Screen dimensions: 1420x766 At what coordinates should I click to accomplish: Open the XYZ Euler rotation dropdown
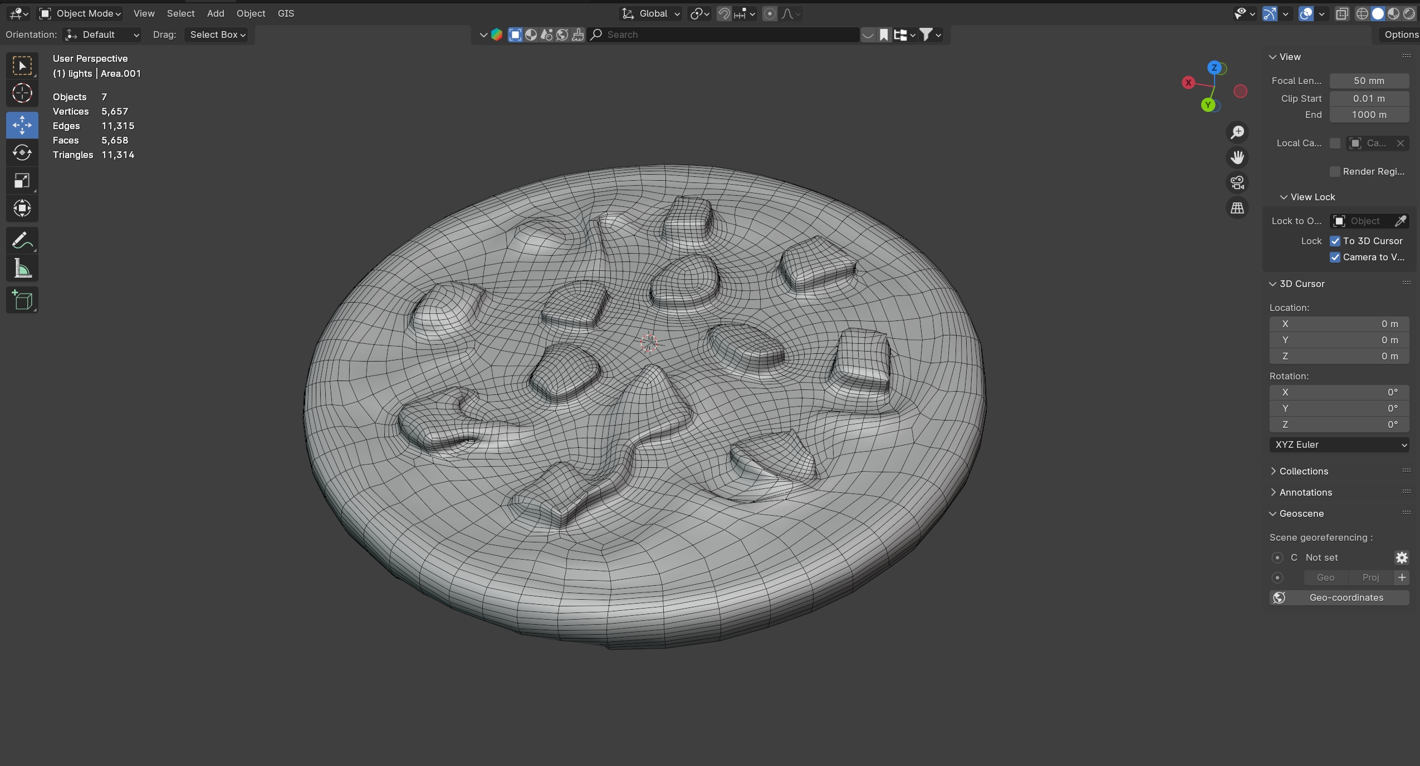[1339, 444]
